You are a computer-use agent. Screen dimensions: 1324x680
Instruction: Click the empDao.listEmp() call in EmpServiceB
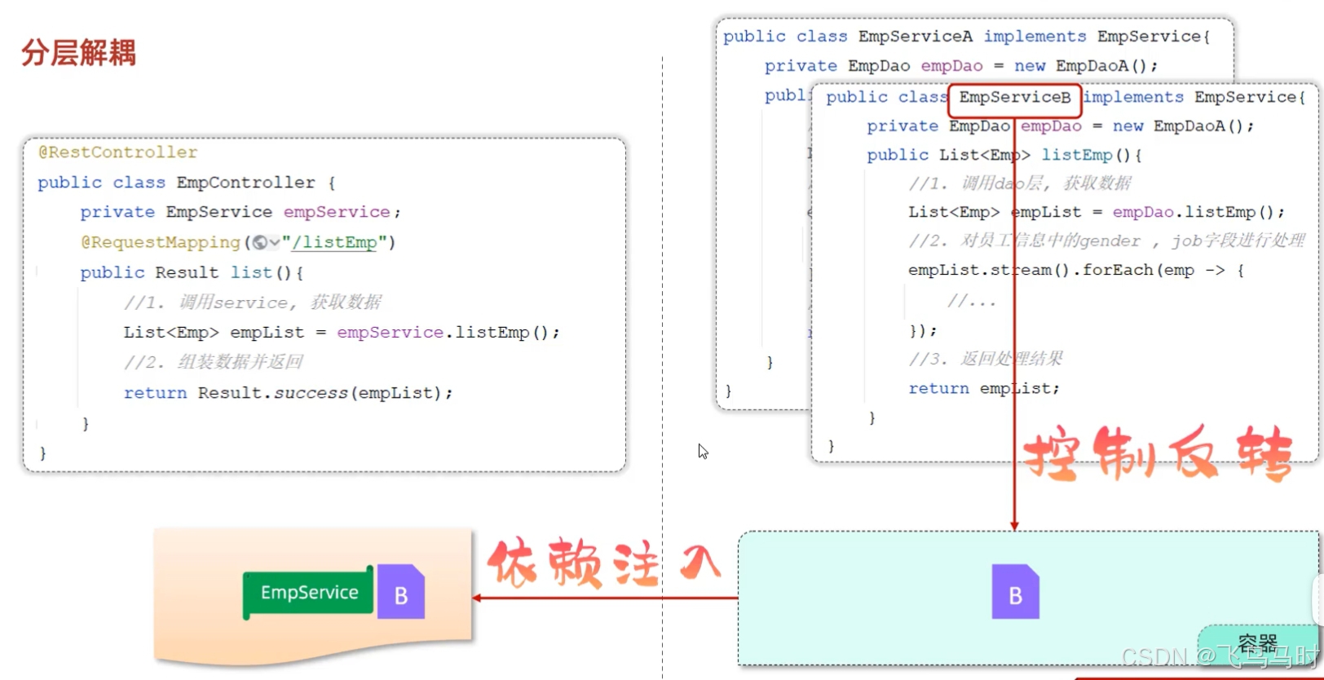tap(1198, 212)
